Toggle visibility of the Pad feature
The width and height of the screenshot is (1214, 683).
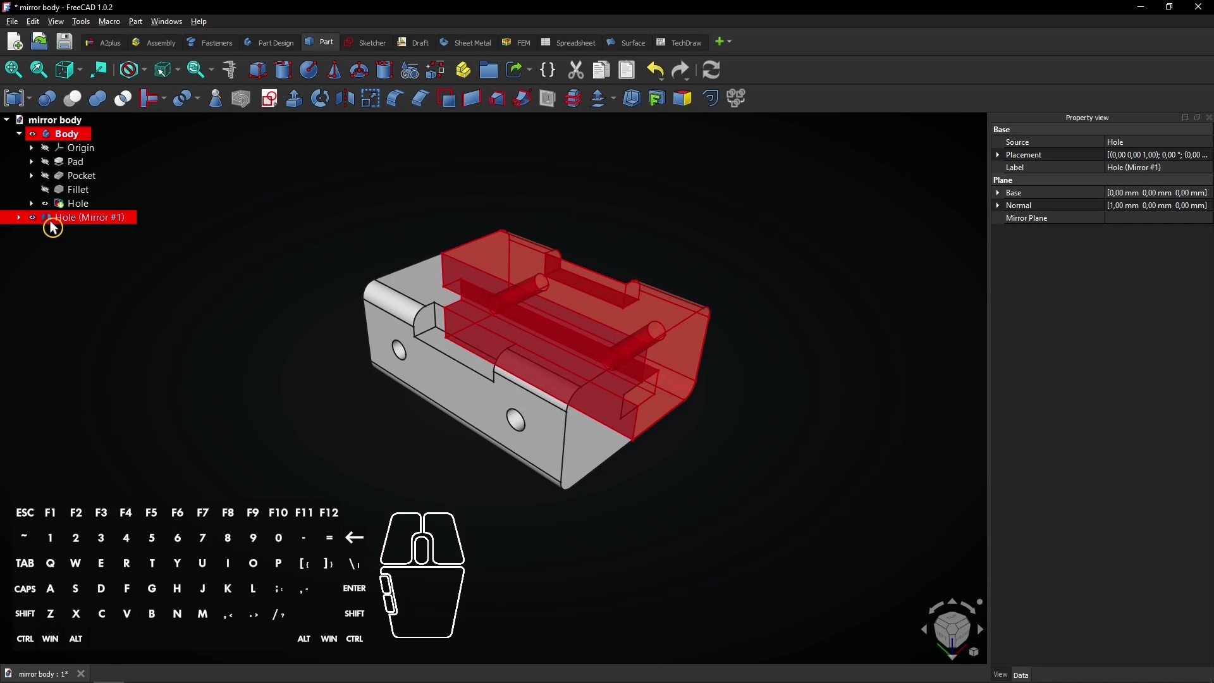44,161
